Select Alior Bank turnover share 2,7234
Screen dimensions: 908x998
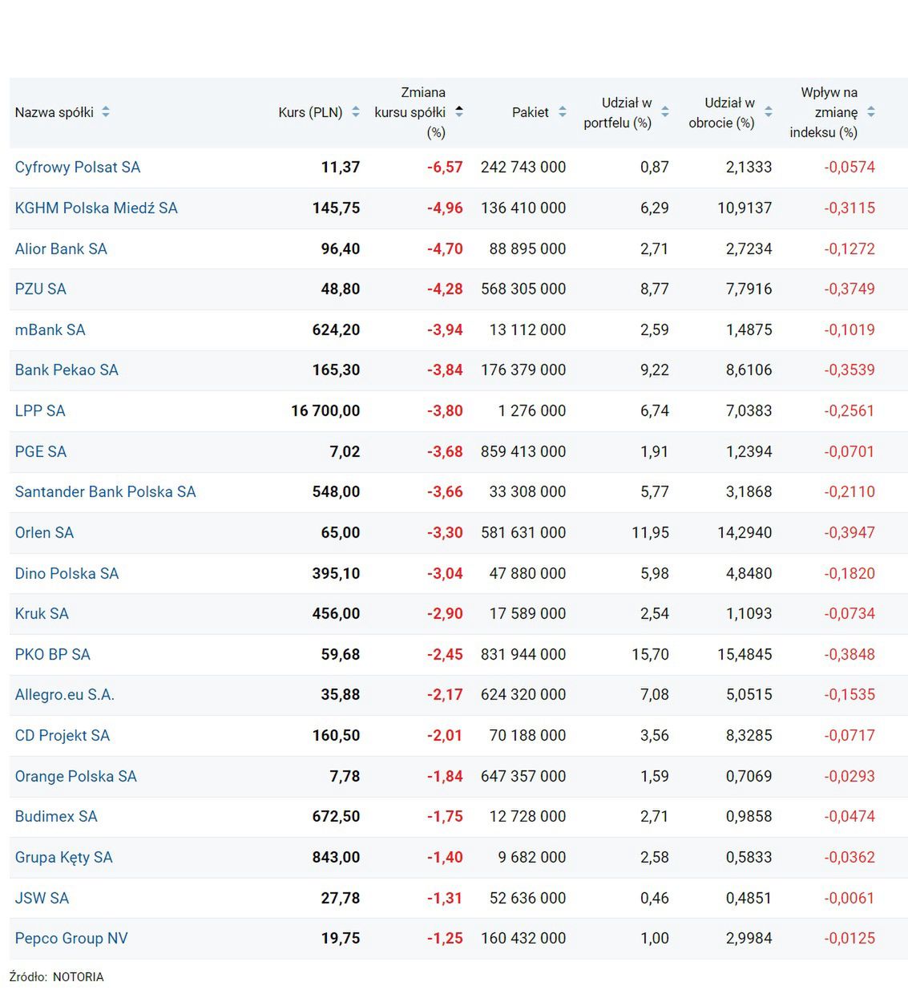click(x=749, y=249)
